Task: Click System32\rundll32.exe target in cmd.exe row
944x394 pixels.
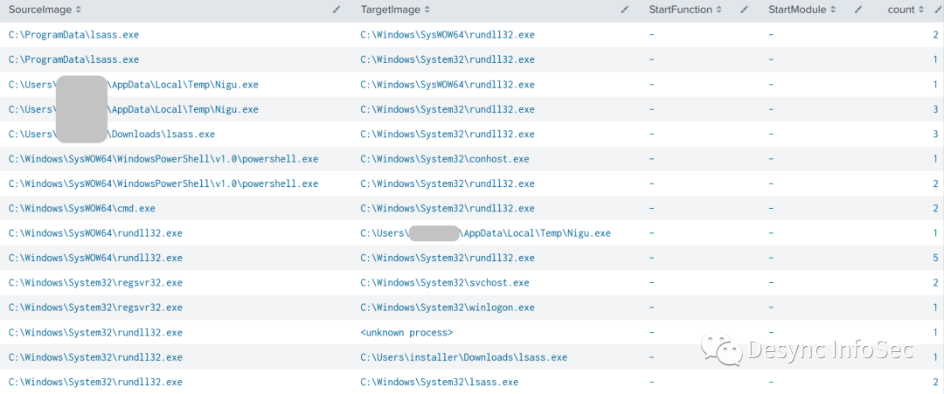Action: pyautogui.click(x=448, y=209)
